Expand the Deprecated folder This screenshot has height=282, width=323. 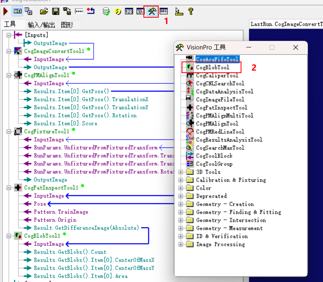[x=181, y=196]
